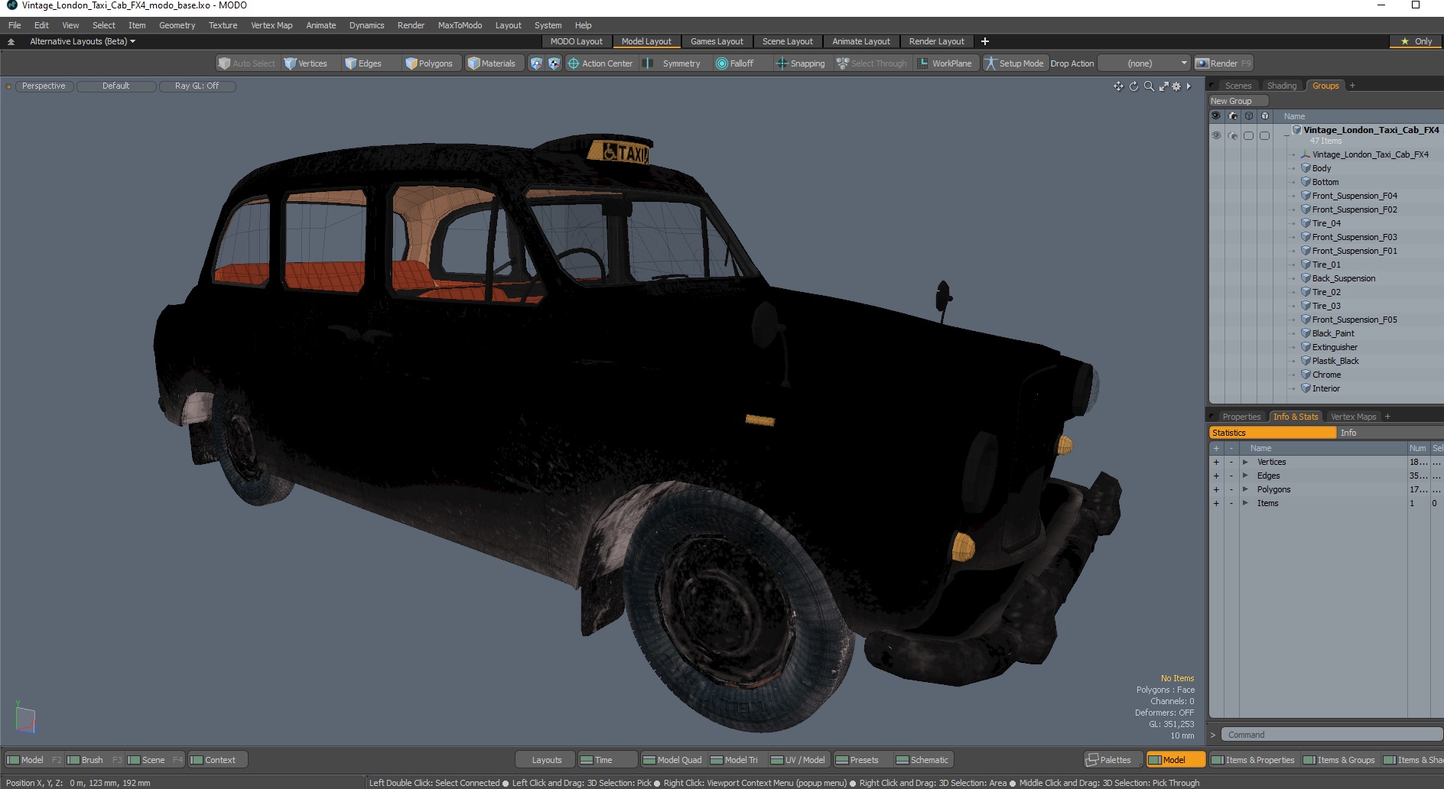Expand the Edges statistics row
The width and height of the screenshot is (1444, 789).
click(1245, 476)
